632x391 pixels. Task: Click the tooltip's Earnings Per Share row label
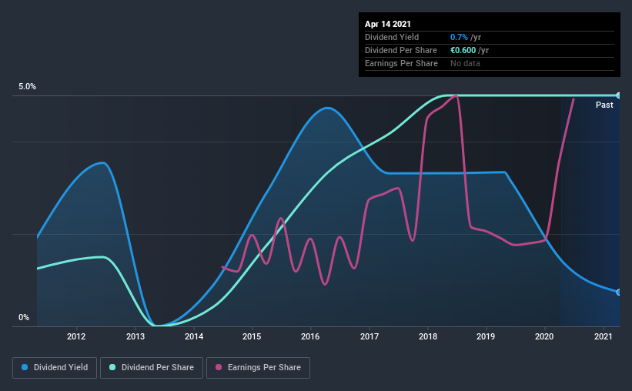point(401,63)
